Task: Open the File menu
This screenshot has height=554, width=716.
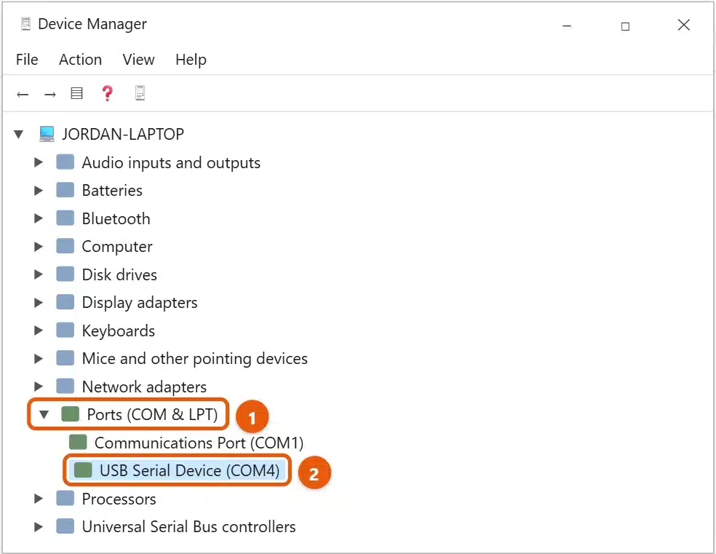Action: coord(27,60)
